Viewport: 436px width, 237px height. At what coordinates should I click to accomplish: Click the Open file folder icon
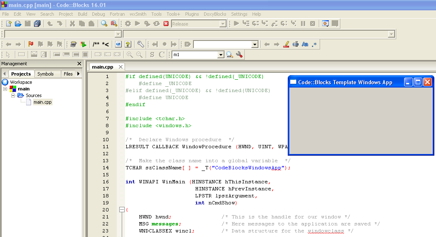coord(18,24)
